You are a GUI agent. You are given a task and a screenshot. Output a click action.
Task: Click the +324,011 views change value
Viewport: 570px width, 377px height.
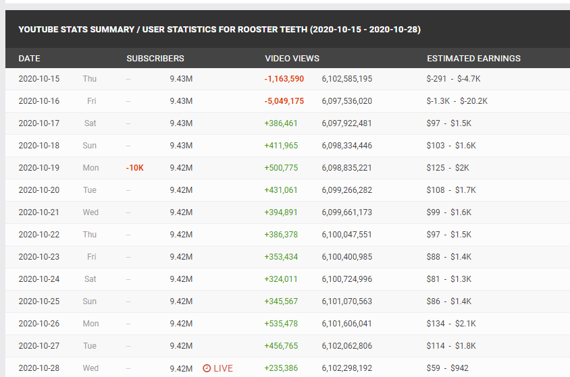point(281,279)
